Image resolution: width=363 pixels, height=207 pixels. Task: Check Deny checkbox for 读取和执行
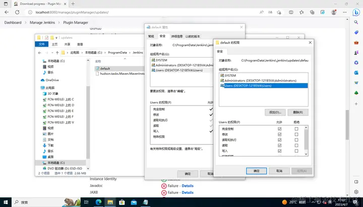click(296, 140)
